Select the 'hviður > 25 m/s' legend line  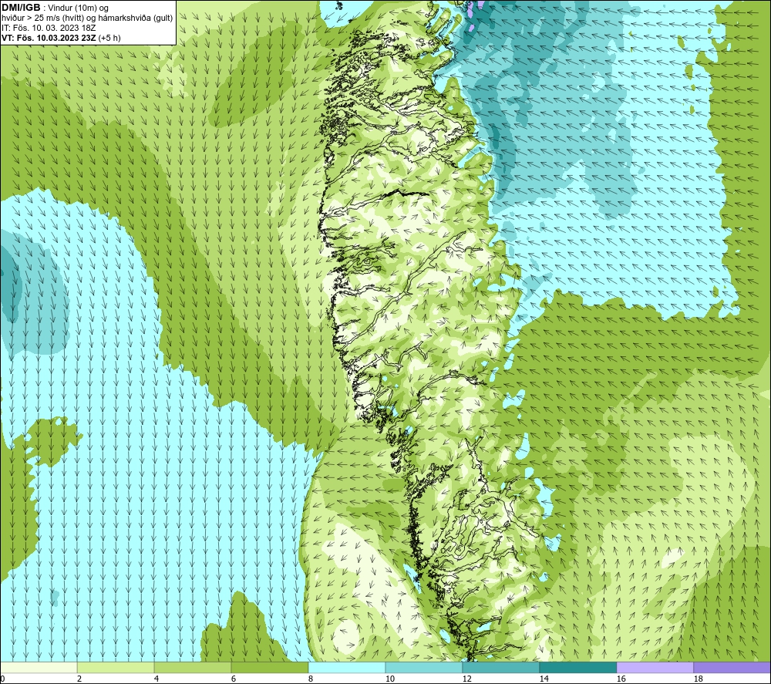tap(87, 18)
